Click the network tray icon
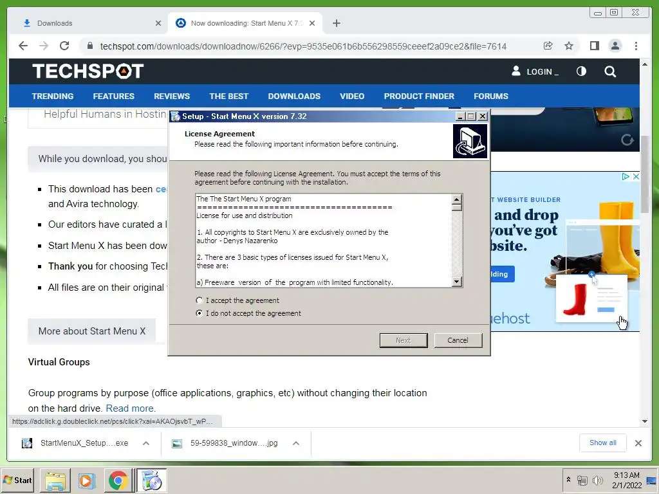Screen dimensions: 659x494 point(582,480)
